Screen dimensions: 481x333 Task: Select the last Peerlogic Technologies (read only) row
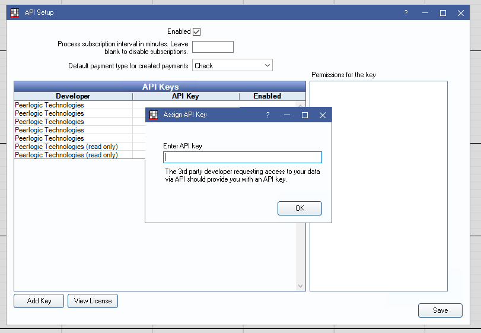click(x=74, y=155)
